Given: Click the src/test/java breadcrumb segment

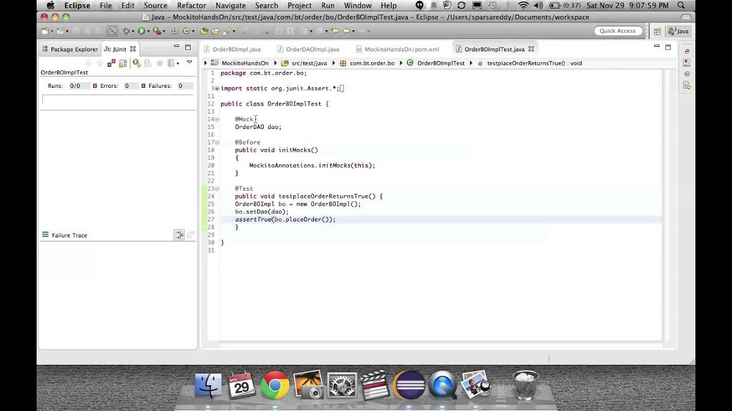Looking at the screenshot, I should point(304,63).
